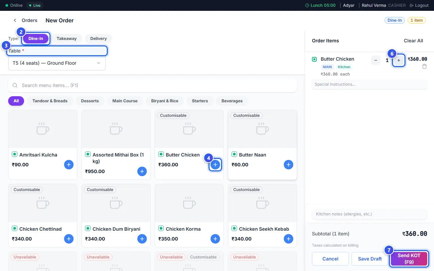Click the Special instructions field
The height and width of the screenshot is (271, 434).
pyautogui.click(x=369, y=84)
